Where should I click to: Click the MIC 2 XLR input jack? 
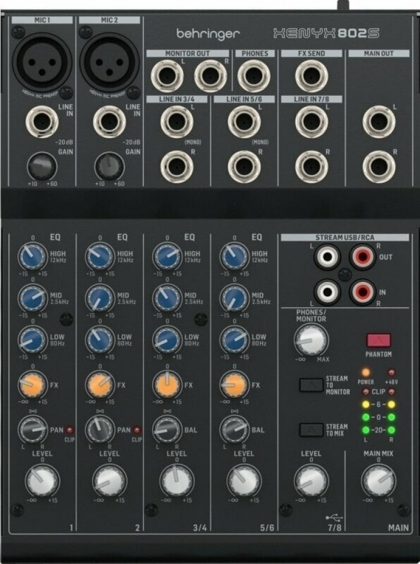109,62
